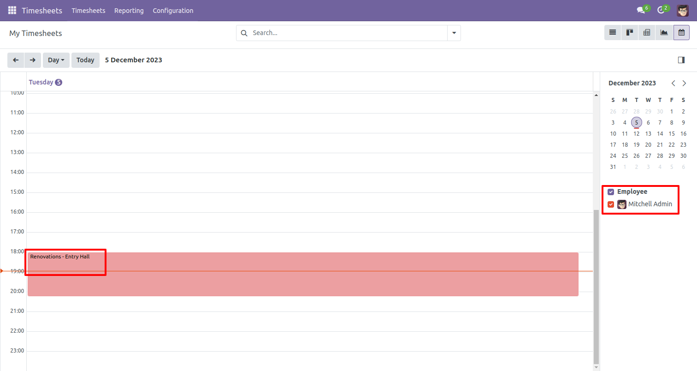This screenshot has width=697, height=371.
Task: Open the apps grid menu
Action: [12, 10]
